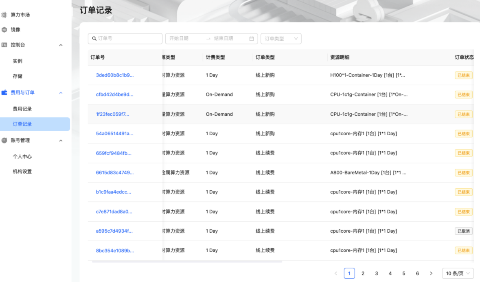Open order 3ded60b8c1b9... link

[x=114, y=75]
